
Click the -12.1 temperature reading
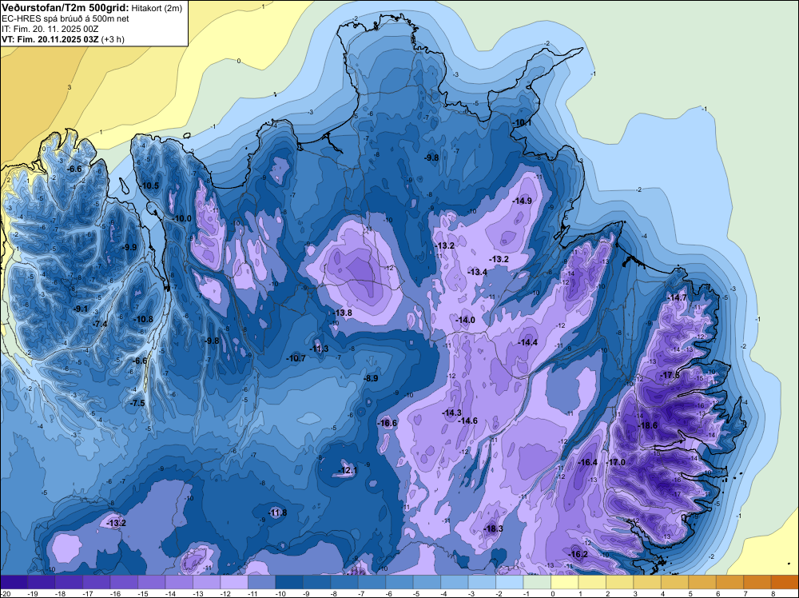pyautogui.click(x=348, y=470)
